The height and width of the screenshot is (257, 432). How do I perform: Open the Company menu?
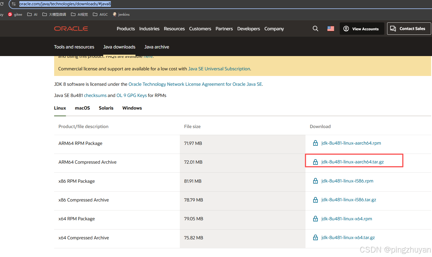pyautogui.click(x=274, y=29)
